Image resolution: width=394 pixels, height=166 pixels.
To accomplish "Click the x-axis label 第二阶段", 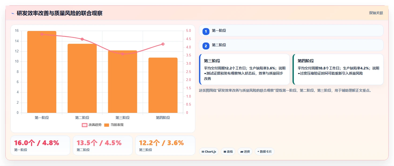I will pos(82,118).
